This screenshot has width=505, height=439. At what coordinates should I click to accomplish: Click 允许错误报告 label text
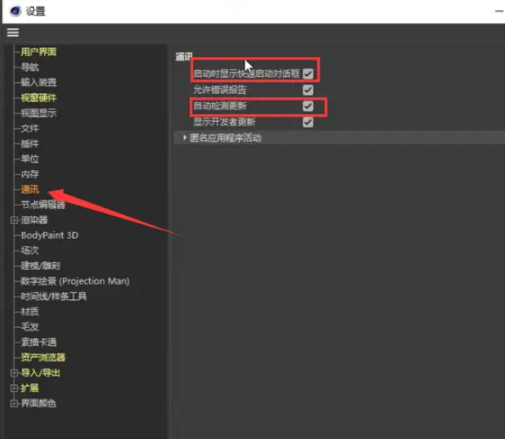220,90
